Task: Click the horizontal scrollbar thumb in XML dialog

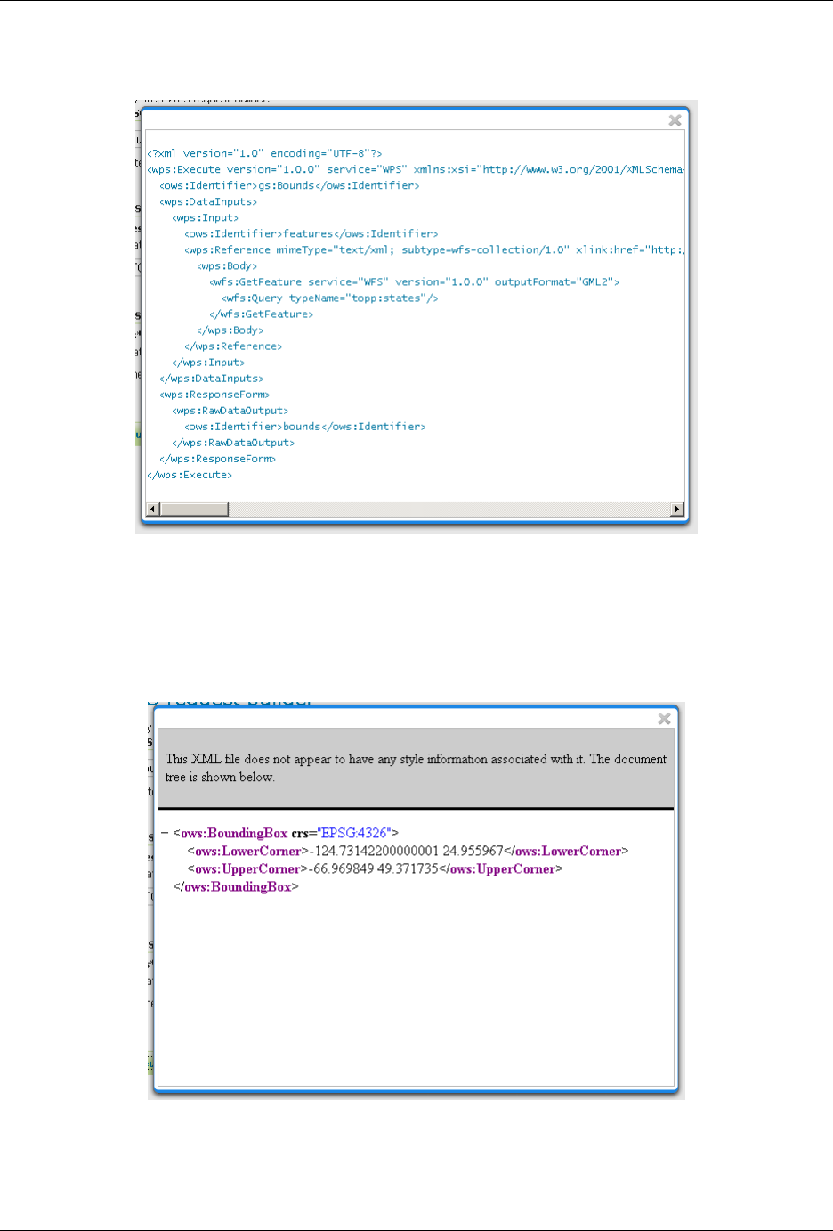Action: coord(194,509)
